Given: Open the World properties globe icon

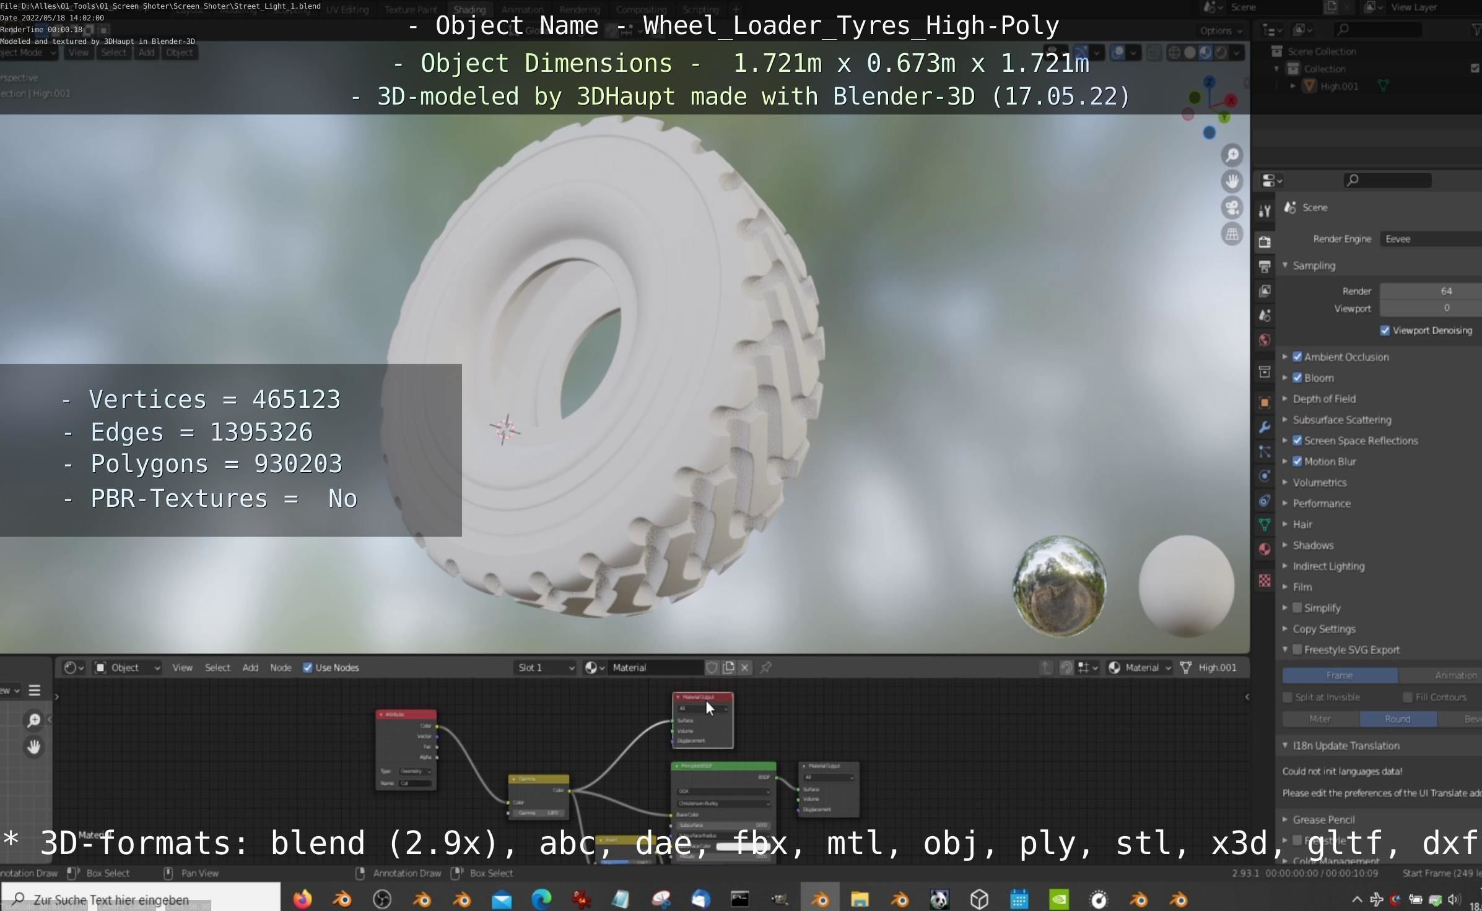Looking at the screenshot, I should tap(1265, 340).
